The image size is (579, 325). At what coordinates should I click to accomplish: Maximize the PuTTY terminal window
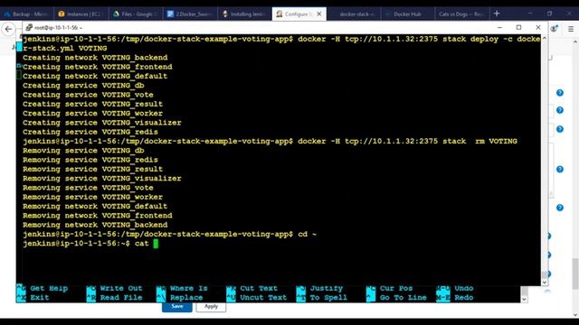tap(518, 27)
